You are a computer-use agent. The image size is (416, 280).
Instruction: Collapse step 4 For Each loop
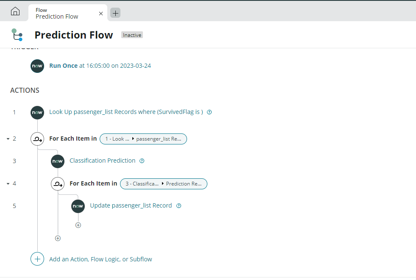[x=8, y=183]
